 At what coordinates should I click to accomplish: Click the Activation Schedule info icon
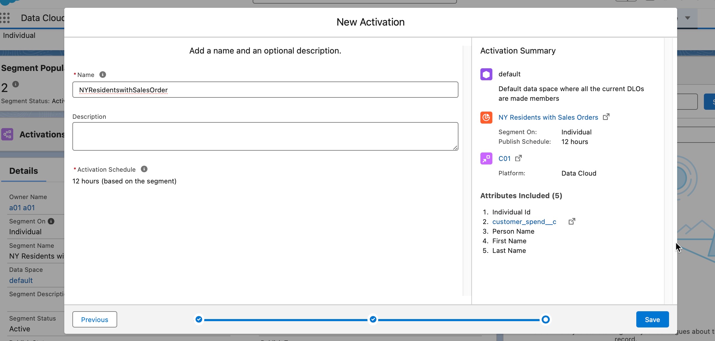click(144, 169)
